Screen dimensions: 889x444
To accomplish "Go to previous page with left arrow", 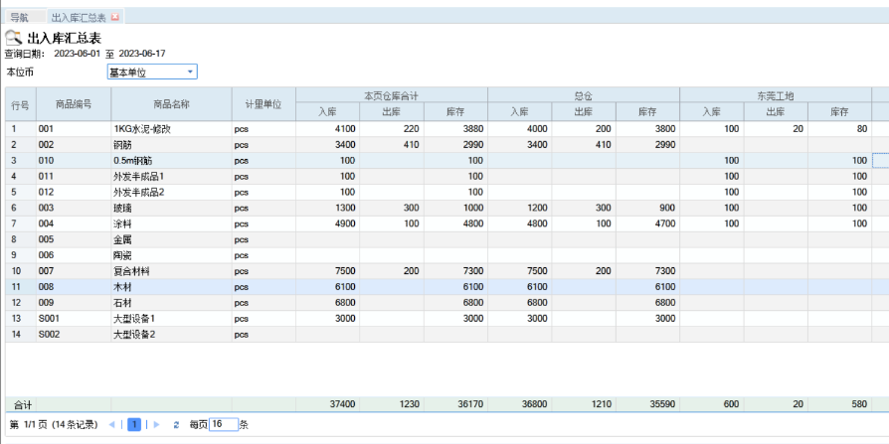I will point(111,425).
